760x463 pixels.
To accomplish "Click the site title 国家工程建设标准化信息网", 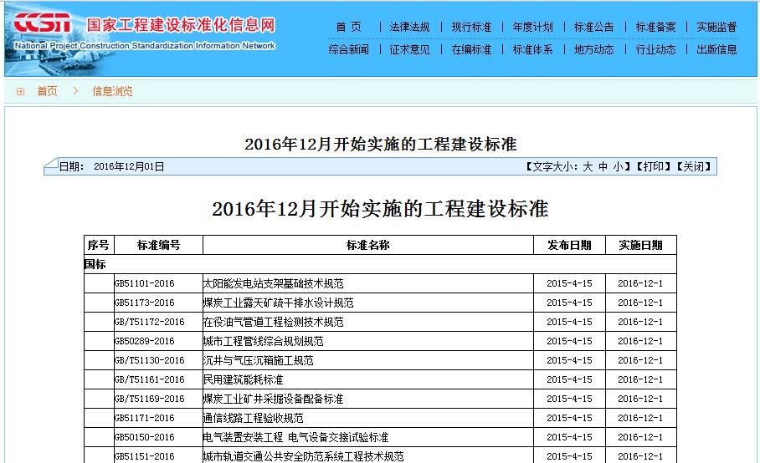I will pos(182,25).
